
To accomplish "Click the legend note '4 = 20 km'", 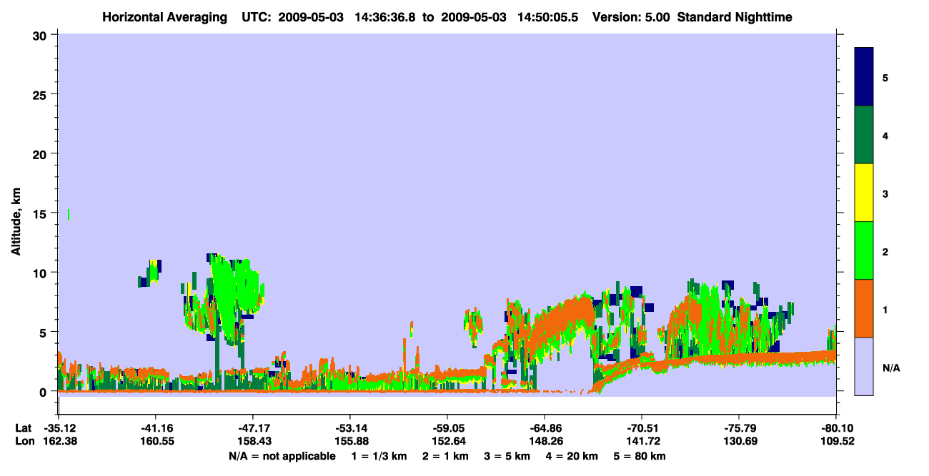I will pos(573,456).
